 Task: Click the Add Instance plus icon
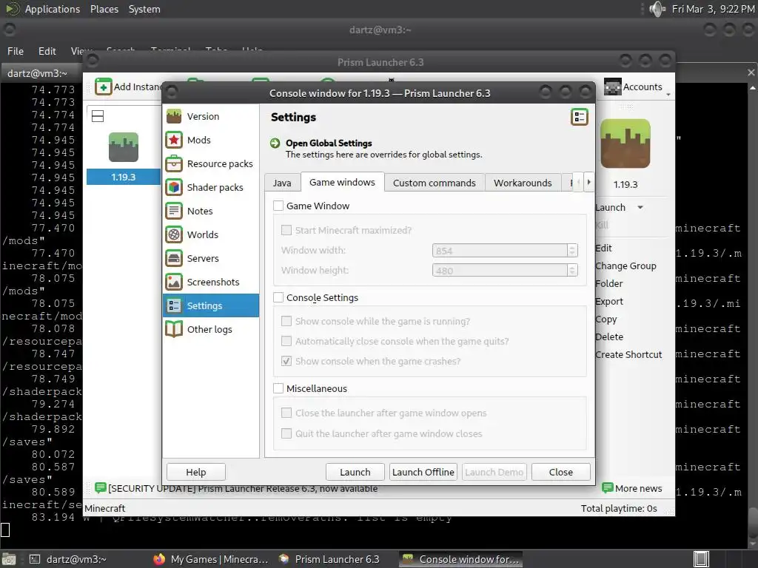pyautogui.click(x=104, y=87)
